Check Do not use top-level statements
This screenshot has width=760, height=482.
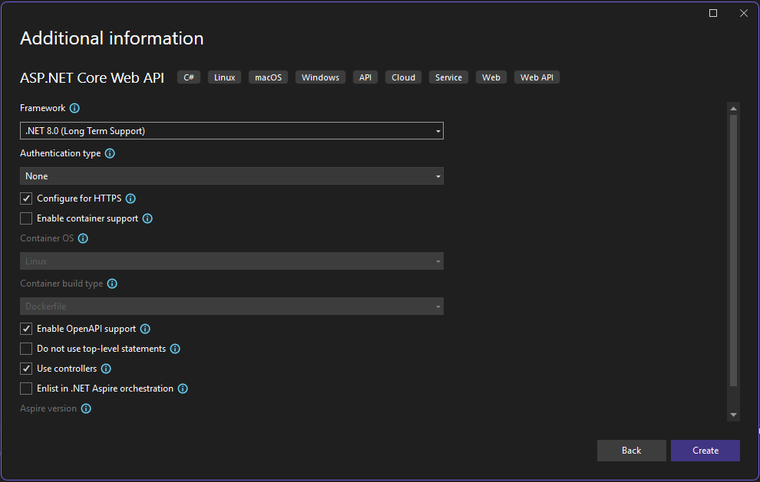click(x=26, y=349)
